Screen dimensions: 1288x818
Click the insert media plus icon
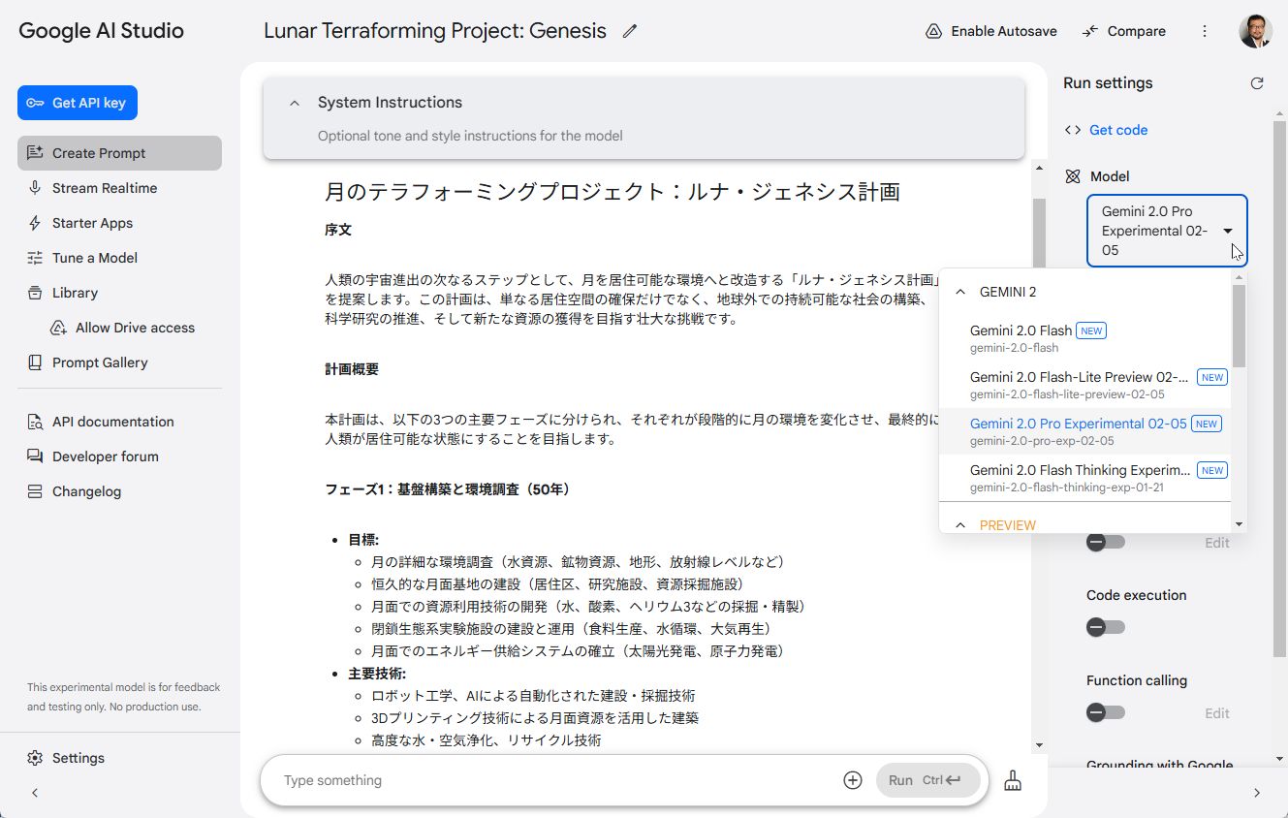(x=853, y=780)
